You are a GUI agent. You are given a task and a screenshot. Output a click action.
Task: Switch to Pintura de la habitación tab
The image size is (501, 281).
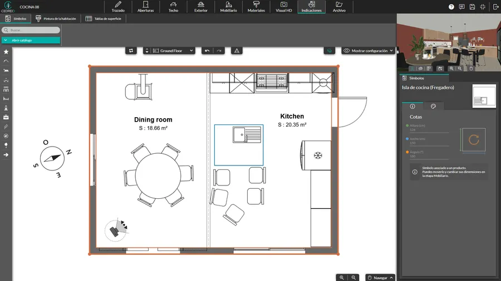[56, 18]
